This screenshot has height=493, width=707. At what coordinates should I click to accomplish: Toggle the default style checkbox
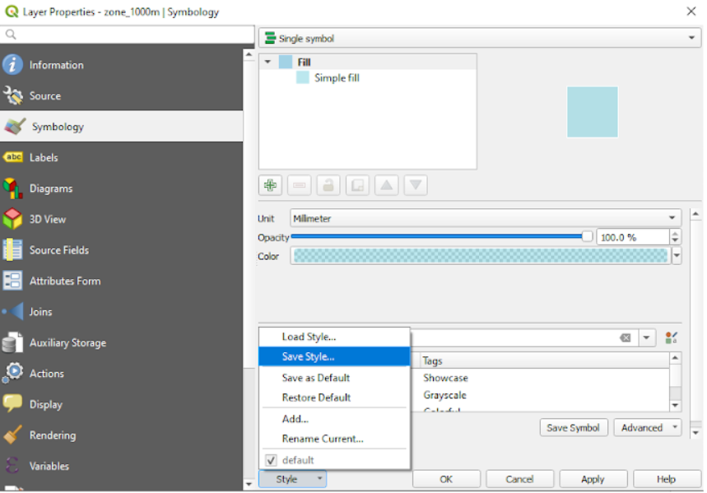point(271,460)
